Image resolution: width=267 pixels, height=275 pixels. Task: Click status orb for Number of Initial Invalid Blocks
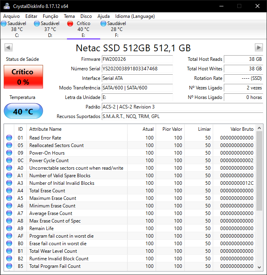[x=9, y=183]
